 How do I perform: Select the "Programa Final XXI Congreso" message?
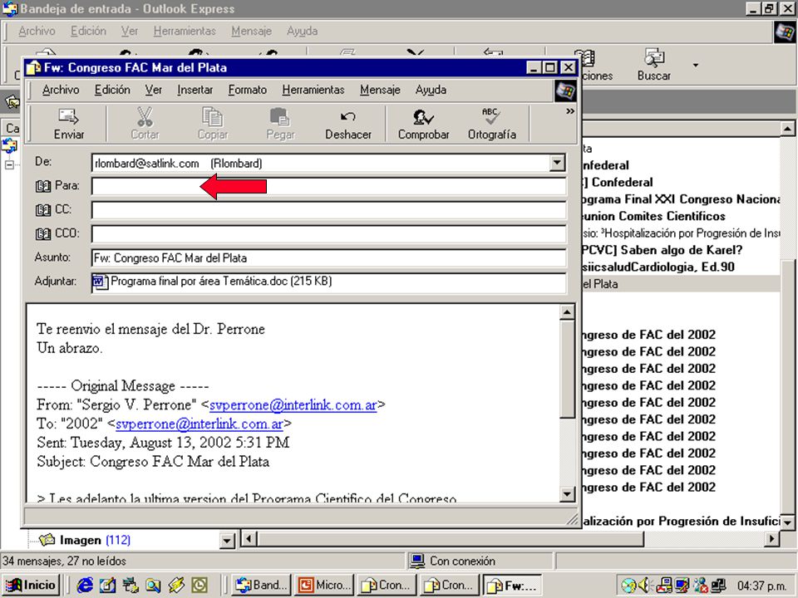(681, 199)
